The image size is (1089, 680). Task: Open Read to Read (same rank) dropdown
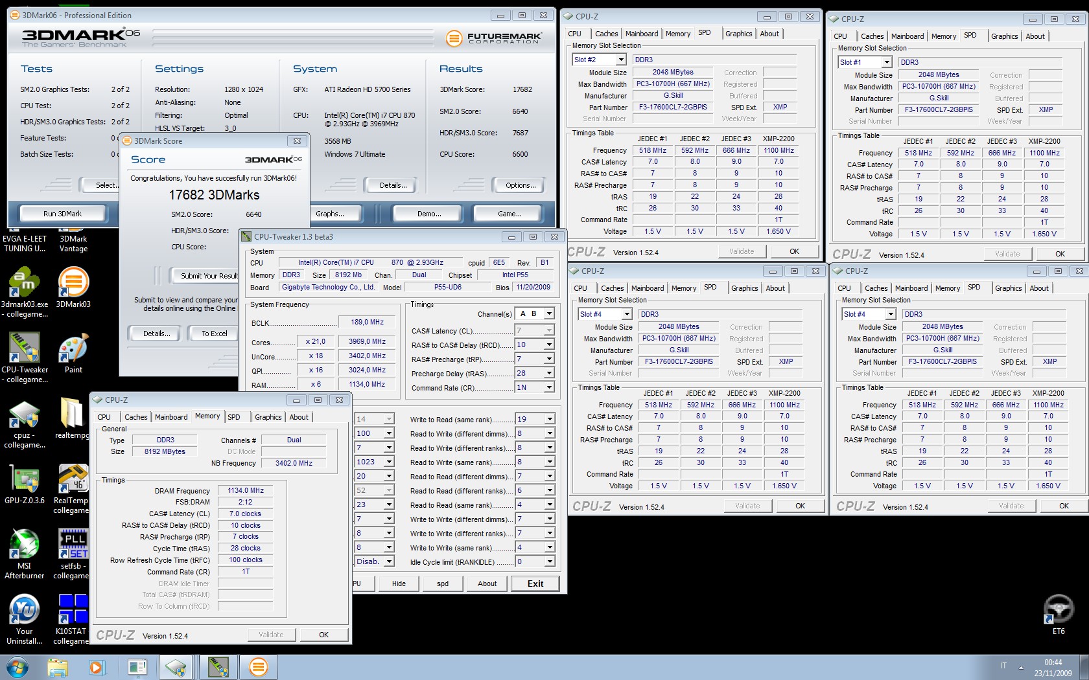[549, 504]
